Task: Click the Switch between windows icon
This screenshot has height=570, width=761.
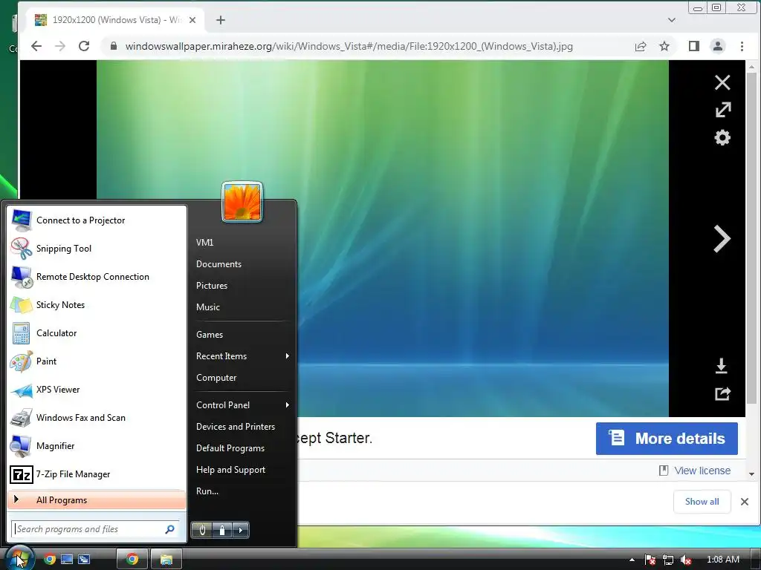Action: tap(84, 560)
